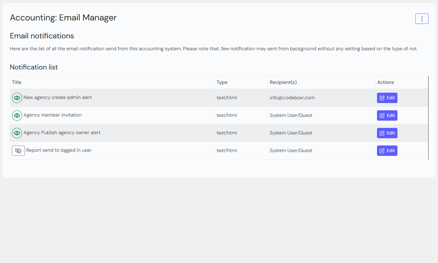Click the Notification list heading
This screenshot has width=438, height=263.
click(34, 67)
